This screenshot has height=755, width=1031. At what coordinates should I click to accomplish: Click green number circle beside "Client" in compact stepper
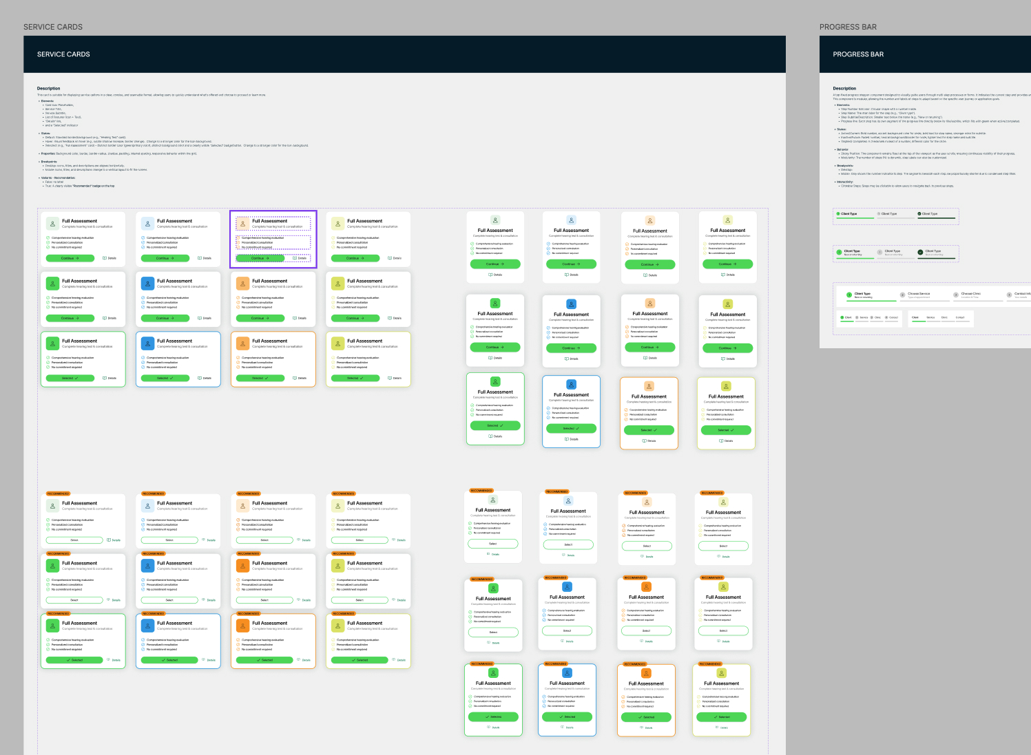[x=842, y=317]
